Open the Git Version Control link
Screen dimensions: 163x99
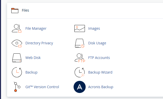click(x=42, y=87)
